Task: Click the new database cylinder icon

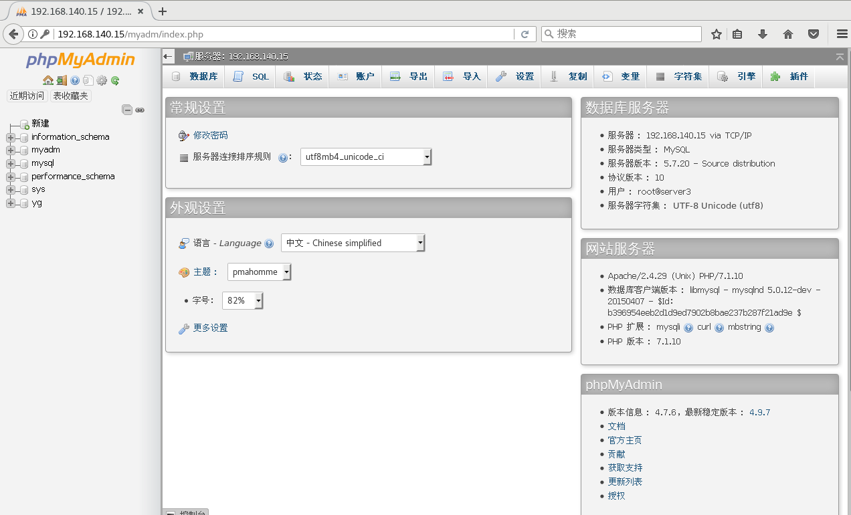Action: pos(24,124)
